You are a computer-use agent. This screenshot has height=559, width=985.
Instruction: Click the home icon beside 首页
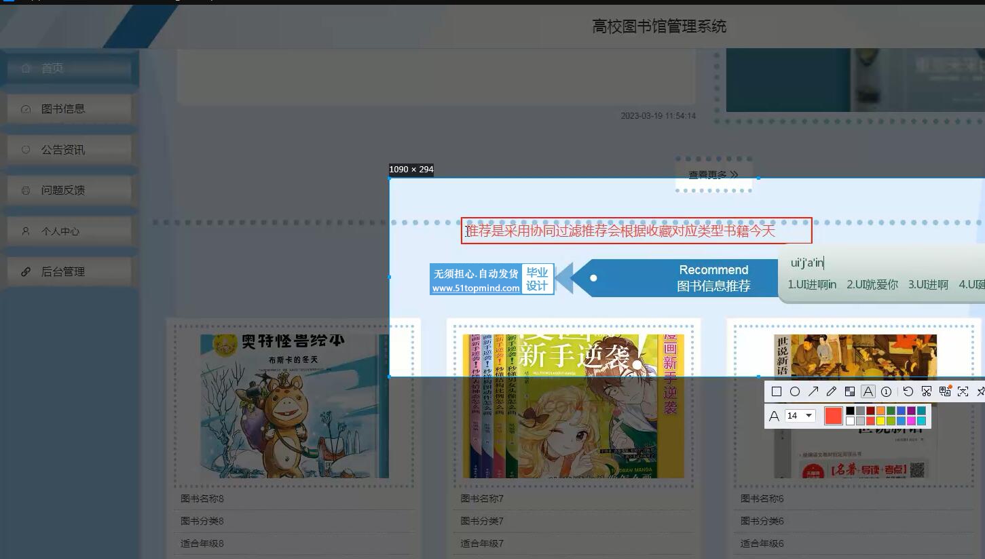26,68
